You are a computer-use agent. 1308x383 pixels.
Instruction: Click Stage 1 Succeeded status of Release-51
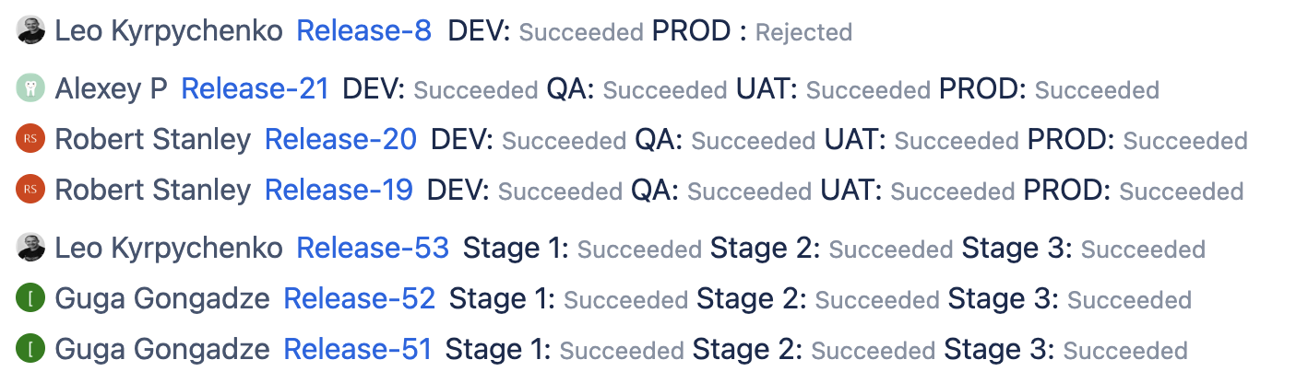pos(622,351)
